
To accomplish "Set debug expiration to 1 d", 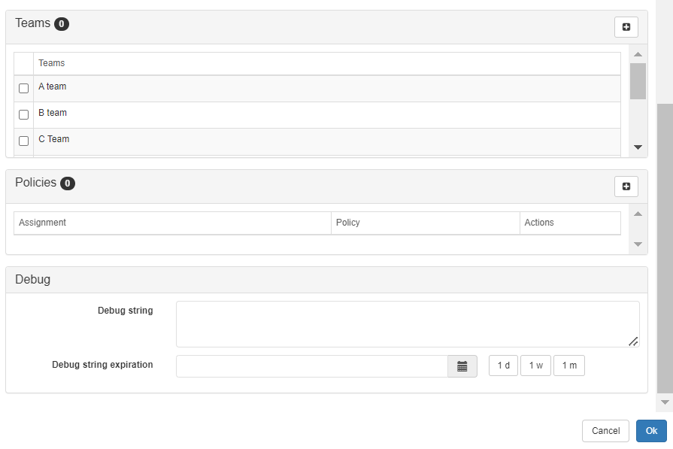I will [x=504, y=366].
